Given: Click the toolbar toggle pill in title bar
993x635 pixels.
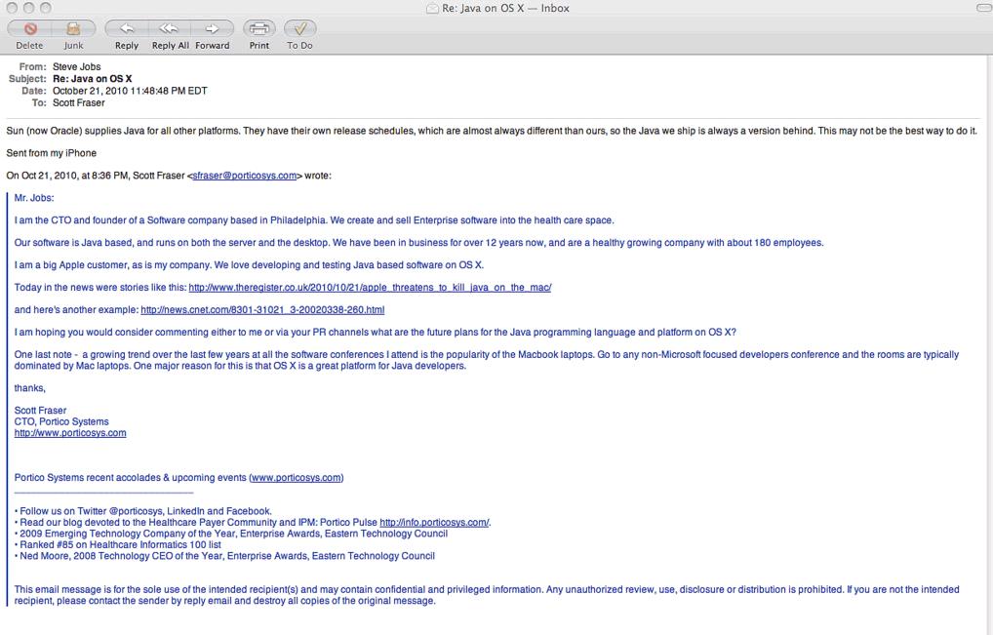Looking at the screenshot, I should 984,8.
